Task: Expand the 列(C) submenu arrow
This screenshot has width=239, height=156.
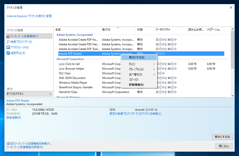Action: 154,64
